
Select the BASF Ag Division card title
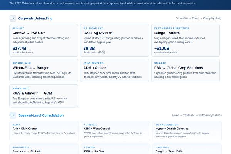(98, 33)
